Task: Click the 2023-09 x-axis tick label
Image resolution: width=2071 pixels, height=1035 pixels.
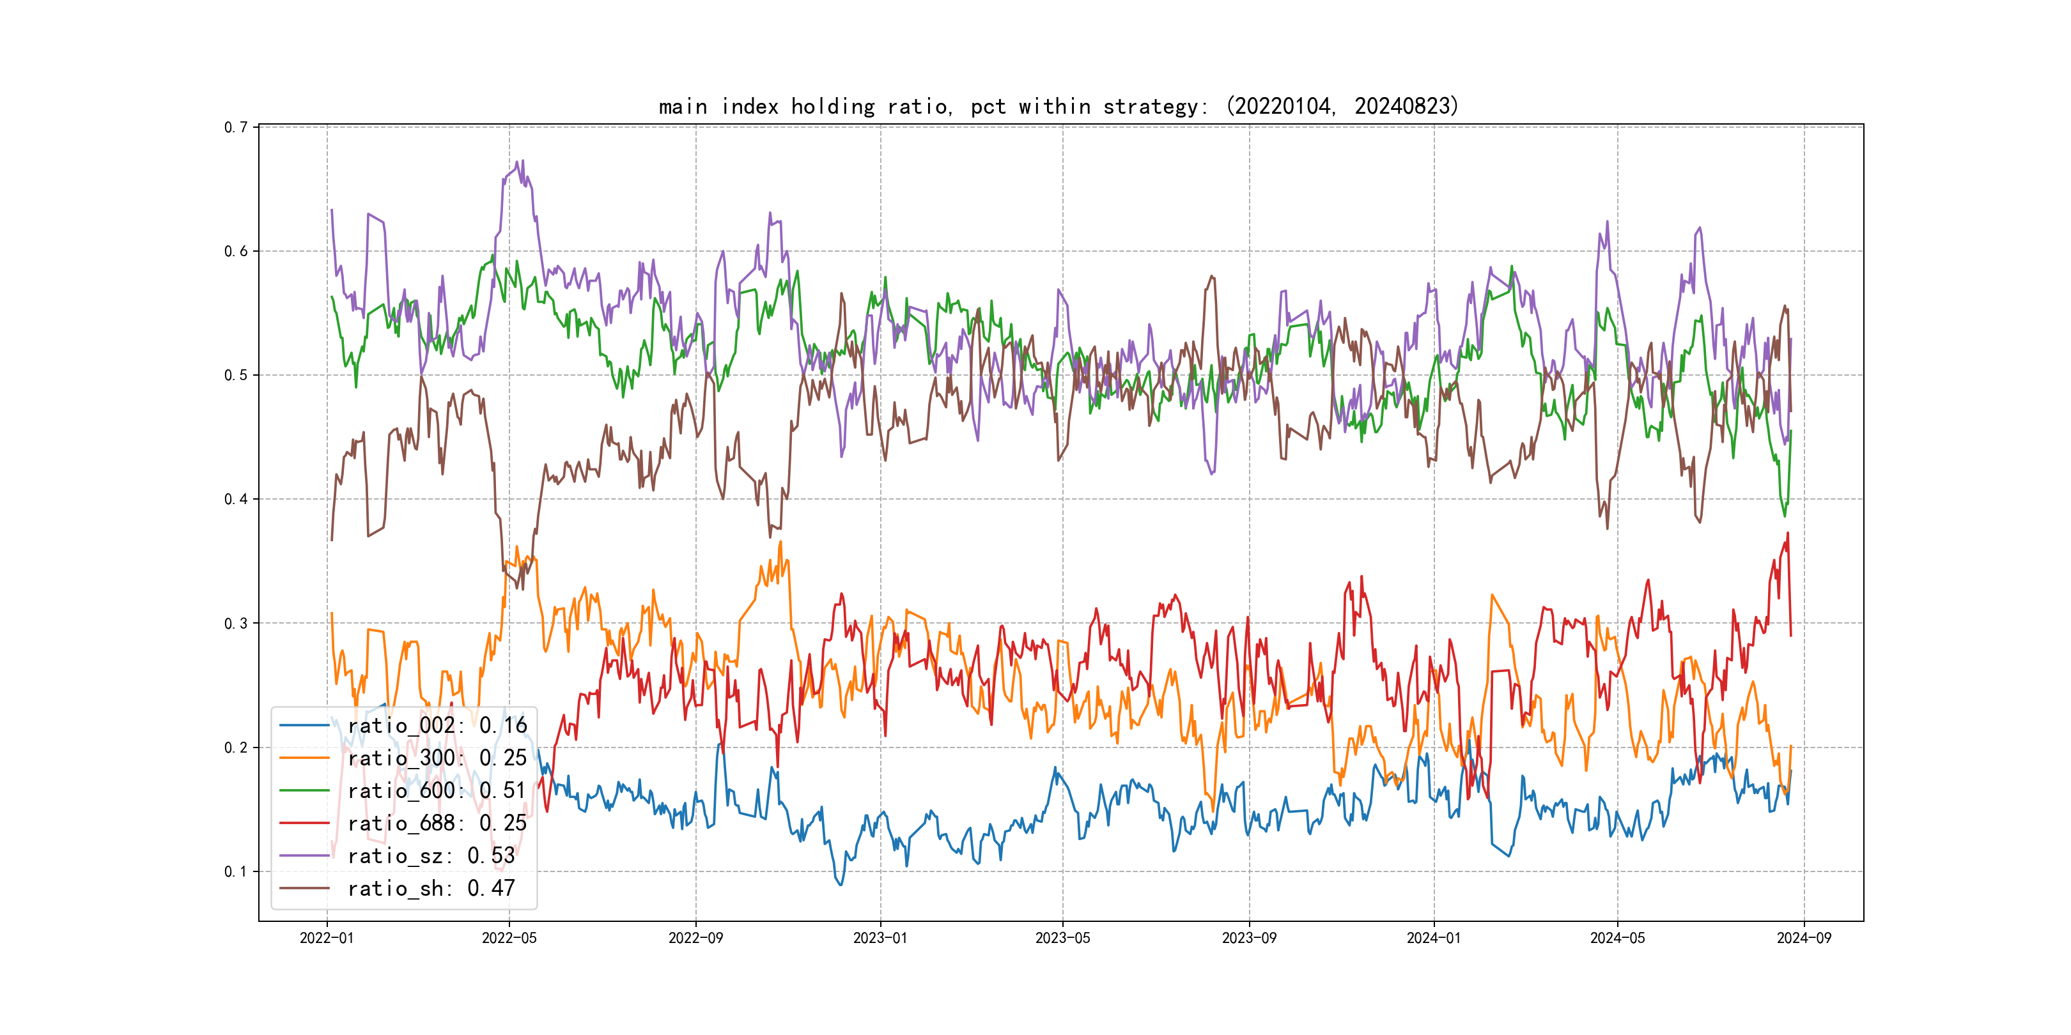Action: [x=1248, y=938]
